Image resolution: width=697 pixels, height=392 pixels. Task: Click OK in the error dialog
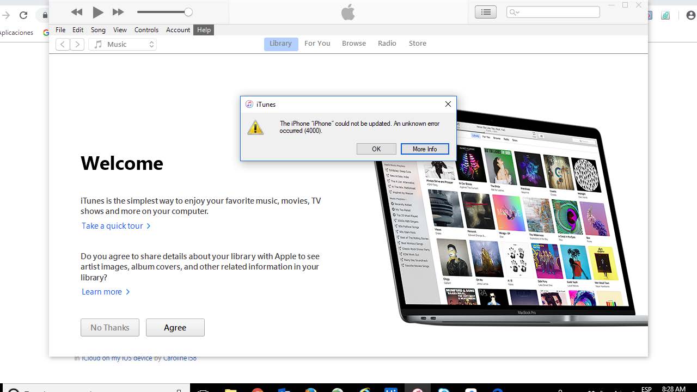(x=376, y=149)
